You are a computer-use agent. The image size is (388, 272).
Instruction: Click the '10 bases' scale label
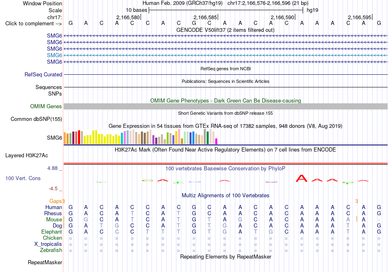[136, 10]
